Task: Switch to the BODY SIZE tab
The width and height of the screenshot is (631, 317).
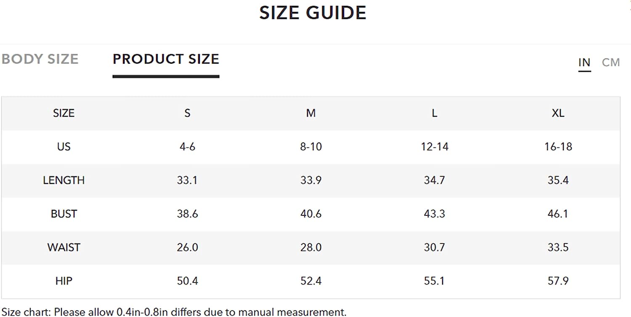Action: click(x=40, y=59)
